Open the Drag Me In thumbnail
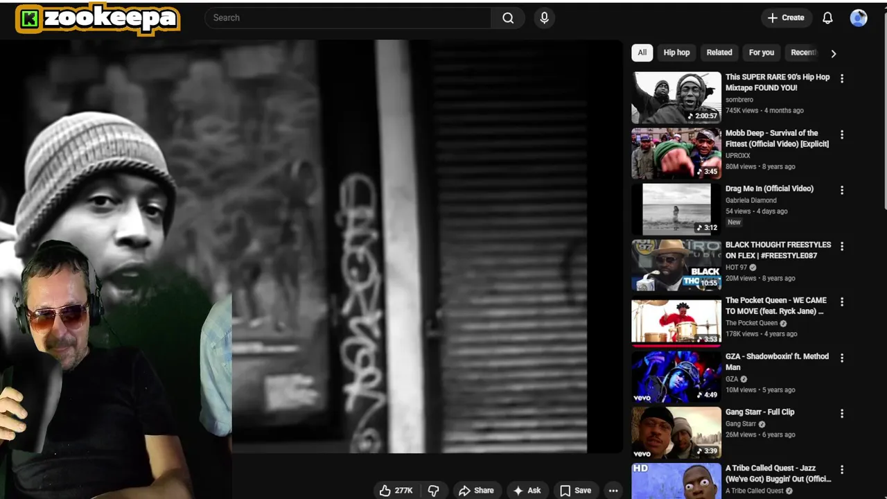The image size is (887, 499). click(x=676, y=209)
